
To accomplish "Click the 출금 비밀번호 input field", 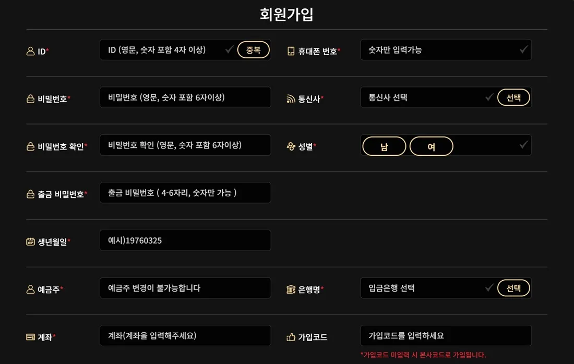I will pyautogui.click(x=185, y=193).
